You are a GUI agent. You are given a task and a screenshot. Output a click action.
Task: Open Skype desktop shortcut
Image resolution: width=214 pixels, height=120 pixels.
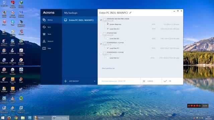click(x=13, y=23)
